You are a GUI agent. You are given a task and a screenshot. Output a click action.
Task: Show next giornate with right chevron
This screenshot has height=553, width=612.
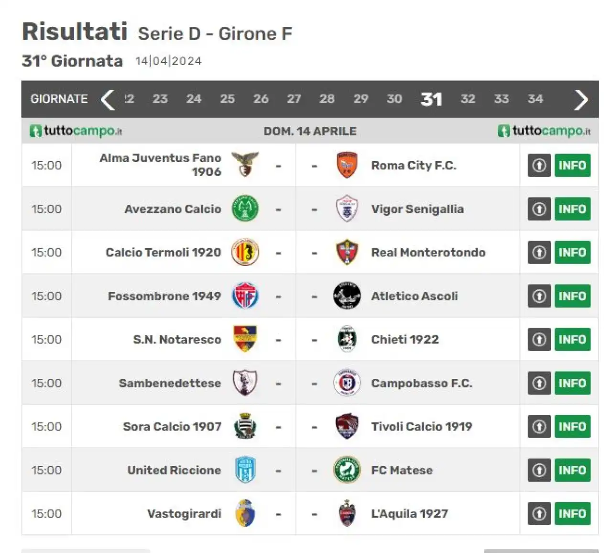coord(581,100)
